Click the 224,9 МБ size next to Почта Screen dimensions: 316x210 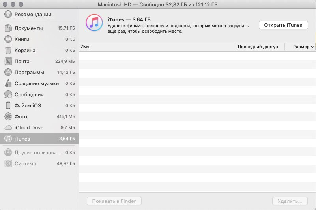pos(65,61)
